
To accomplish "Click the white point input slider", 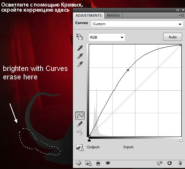I will [x=181, y=140].
